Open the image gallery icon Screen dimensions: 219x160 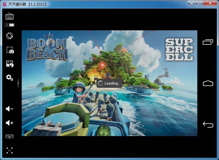[10, 64]
